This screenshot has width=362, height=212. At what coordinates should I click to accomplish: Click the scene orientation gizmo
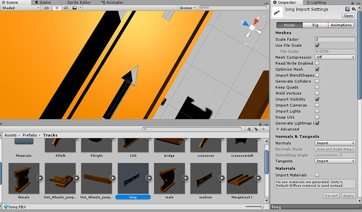click(252, 28)
